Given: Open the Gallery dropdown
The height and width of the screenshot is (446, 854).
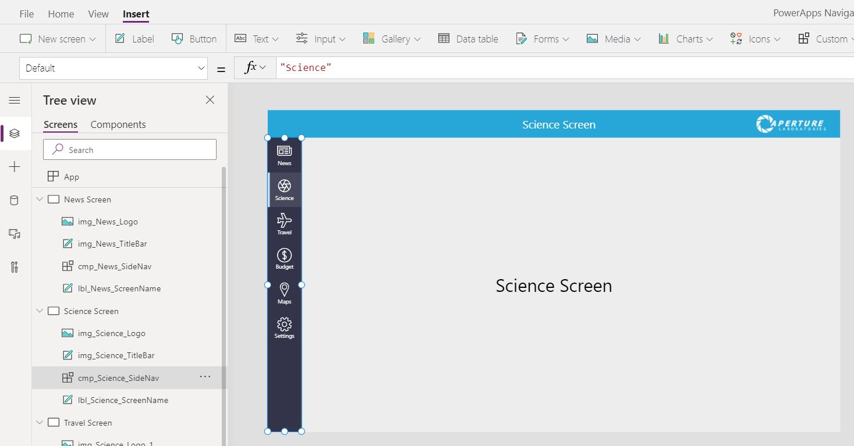Looking at the screenshot, I should [391, 39].
